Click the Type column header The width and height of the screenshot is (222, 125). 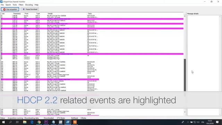38,14
